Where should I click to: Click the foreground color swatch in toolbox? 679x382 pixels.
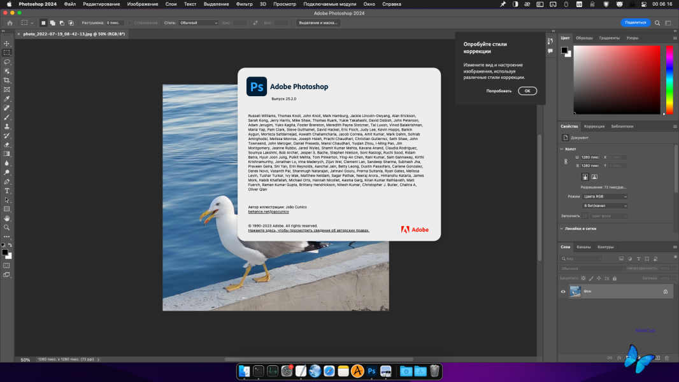(4, 252)
